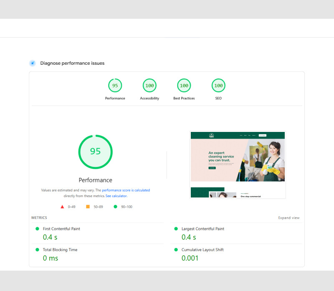334x291 pixels.
Task: Click the Diagnose performance issues lightbulb icon
Action: 33,63
